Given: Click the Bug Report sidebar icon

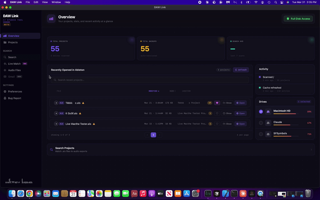Looking at the screenshot, I should click(5, 98).
